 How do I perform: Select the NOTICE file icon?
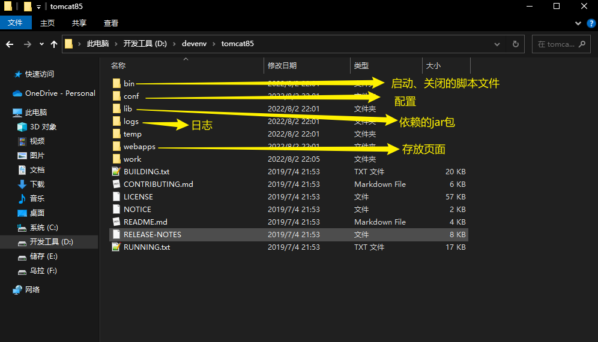pyautogui.click(x=116, y=209)
